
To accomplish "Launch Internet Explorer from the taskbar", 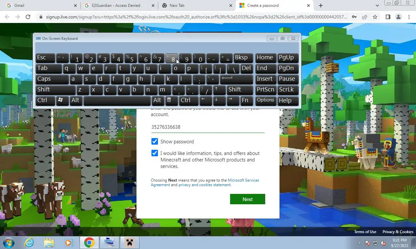I will [29, 243].
